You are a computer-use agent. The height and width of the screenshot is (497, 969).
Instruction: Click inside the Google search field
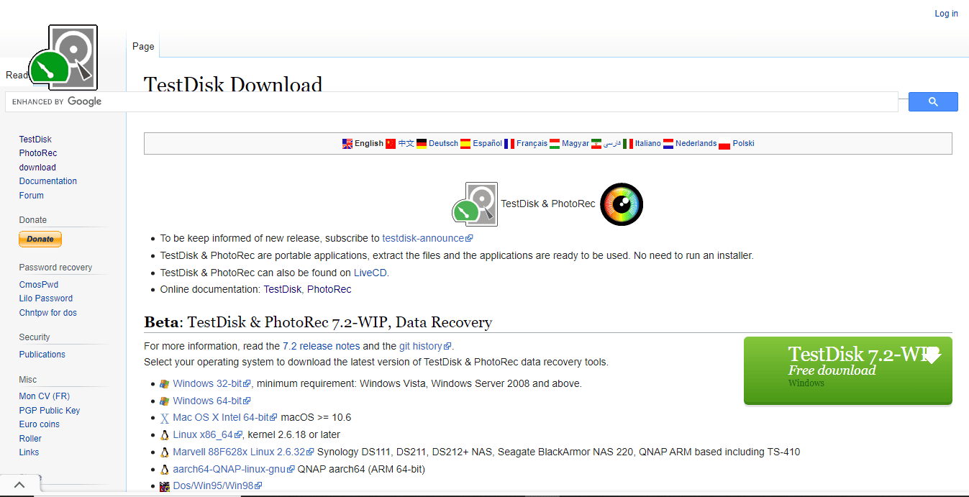coord(451,102)
